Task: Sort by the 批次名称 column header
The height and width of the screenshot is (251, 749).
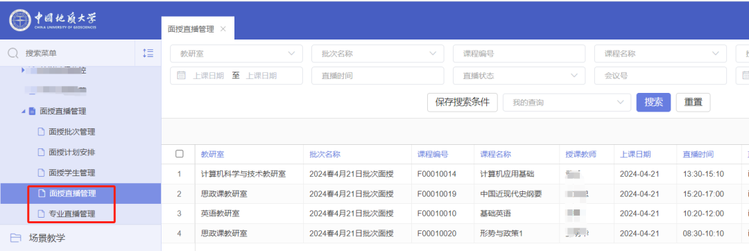Action: coord(325,154)
